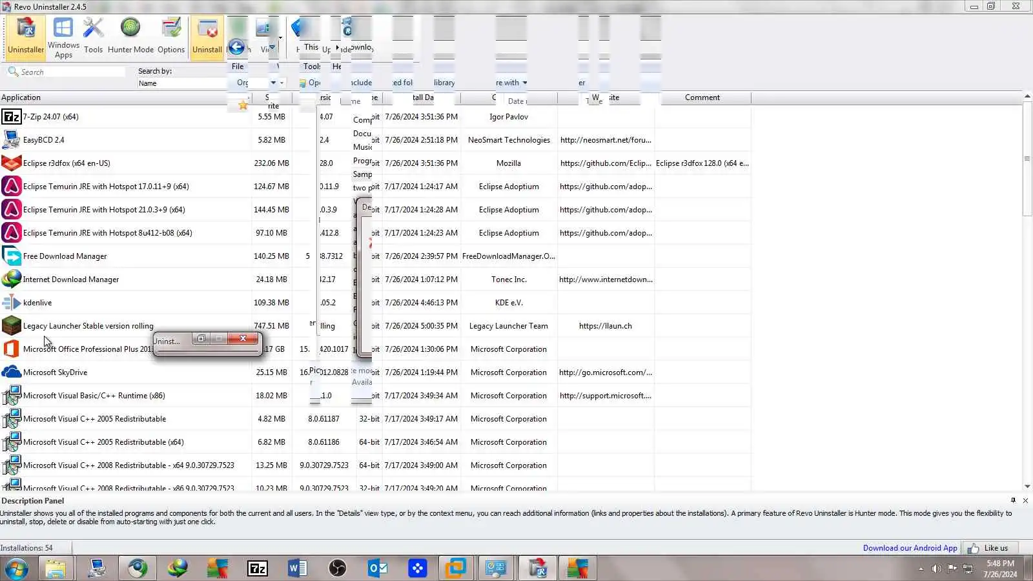Viewport: 1033px width, 581px height.
Task: Click Download our Android App link
Action: click(x=910, y=548)
